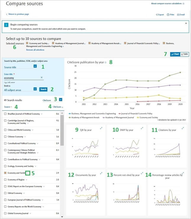Click Remove all selections link
Screen dimensions: 191x219
click(x=35, y=50)
